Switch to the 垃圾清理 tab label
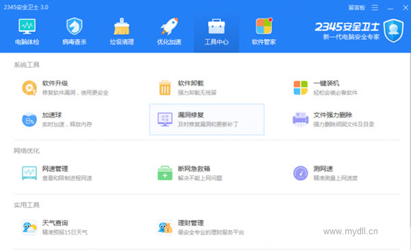The width and height of the screenshot is (411, 250). [122, 42]
